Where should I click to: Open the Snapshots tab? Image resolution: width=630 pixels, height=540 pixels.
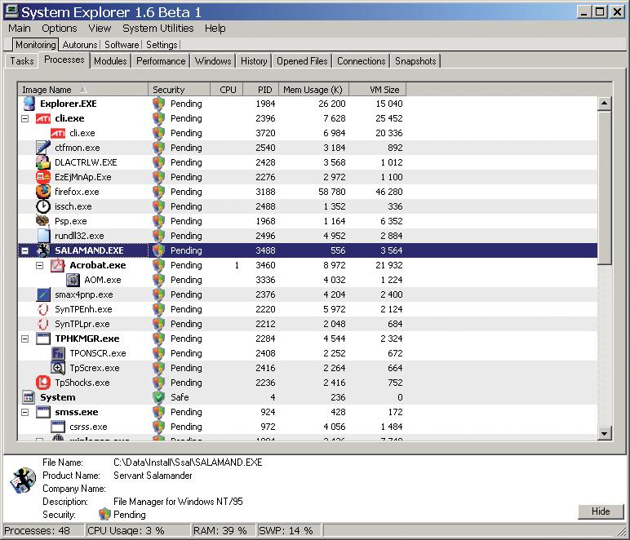[415, 61]
